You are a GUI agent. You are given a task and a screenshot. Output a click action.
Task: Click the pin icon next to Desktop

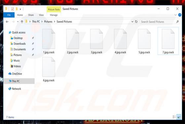coord(33,38)
